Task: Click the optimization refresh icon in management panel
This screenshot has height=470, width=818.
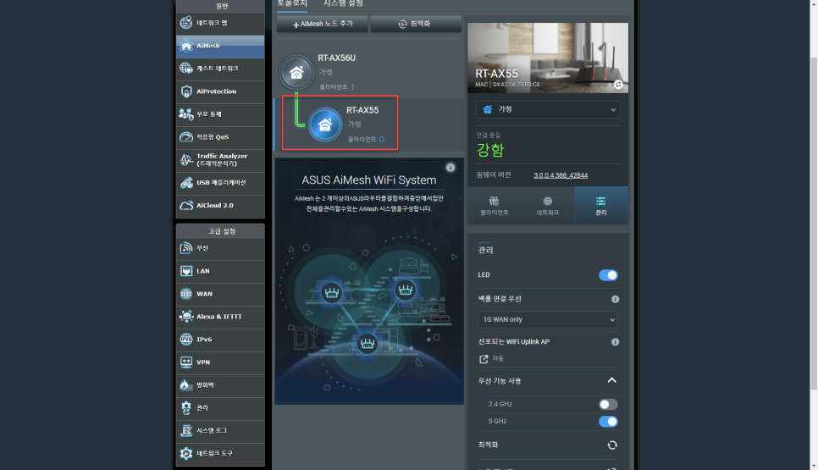Action: tap(612, 445)
